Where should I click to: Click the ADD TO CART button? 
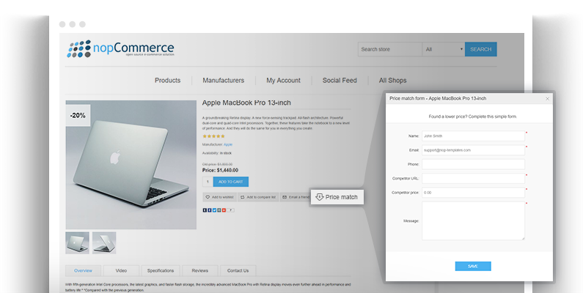[230, 182]
